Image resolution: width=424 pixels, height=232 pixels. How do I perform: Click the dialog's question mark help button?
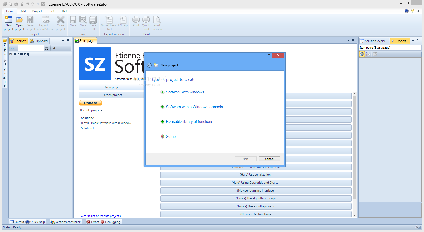(269, 55)
